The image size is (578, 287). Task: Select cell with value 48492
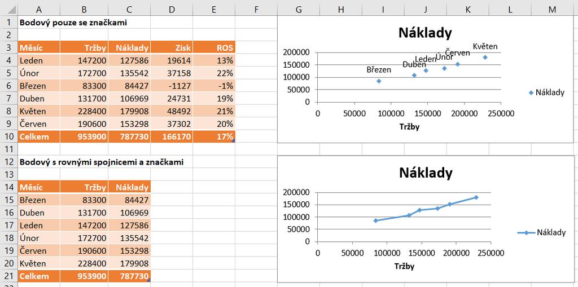click(172, 111)
